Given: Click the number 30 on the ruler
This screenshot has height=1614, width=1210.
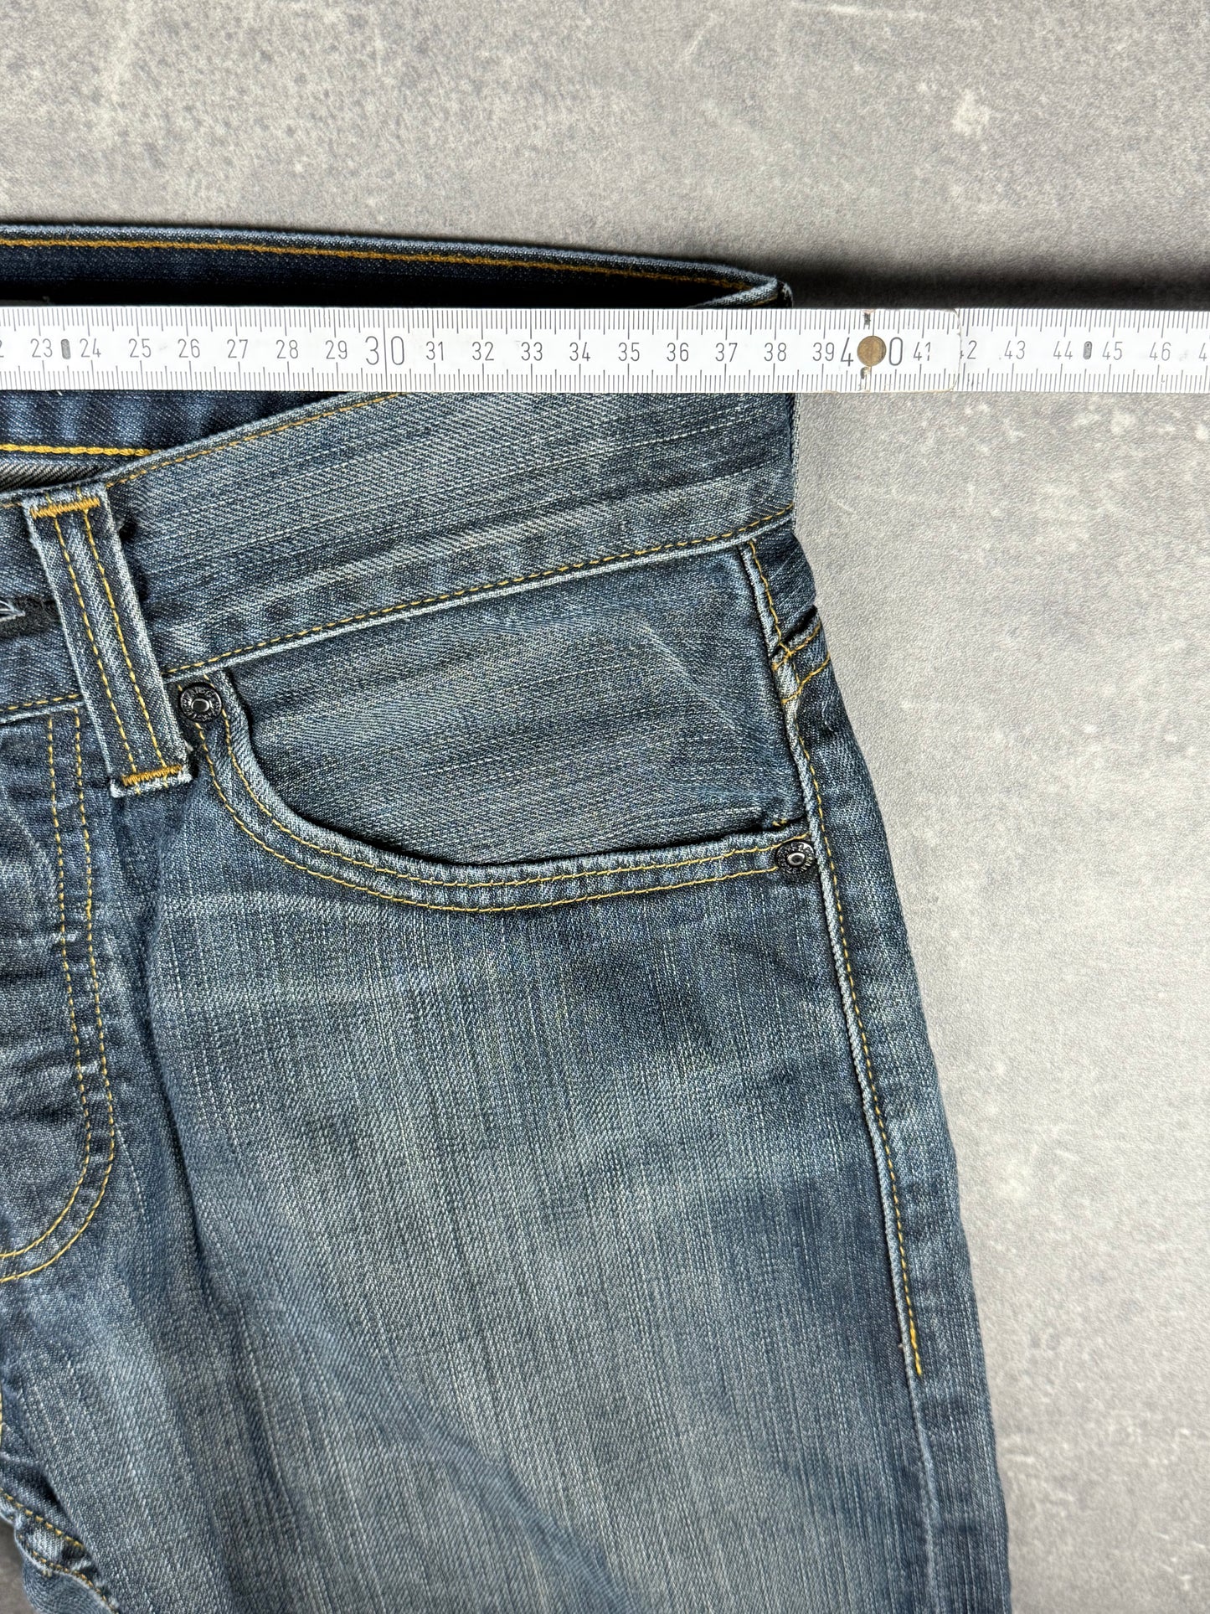Looking at the screenshot, I should [x=385, y=351].
